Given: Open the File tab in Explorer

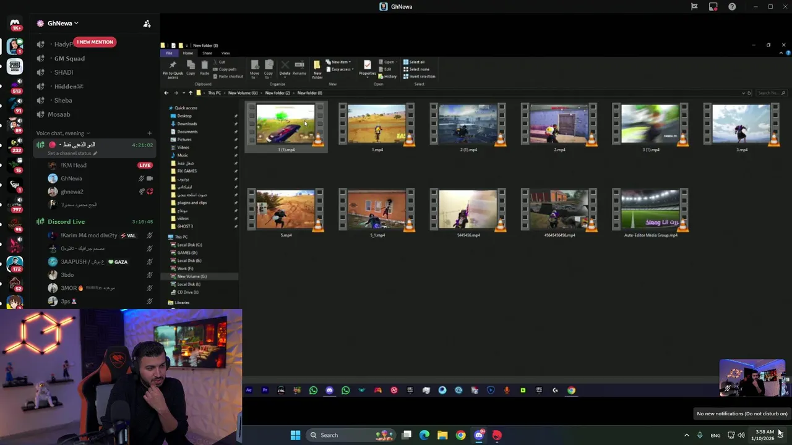Looking at the screenshot, I should [169, 53].
